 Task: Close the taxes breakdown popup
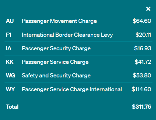tap(148, 9)
